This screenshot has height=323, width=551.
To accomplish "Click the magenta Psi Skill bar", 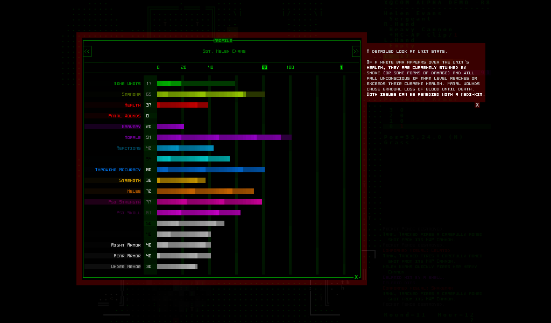I will pyautogui.click(x=199, y=213).
